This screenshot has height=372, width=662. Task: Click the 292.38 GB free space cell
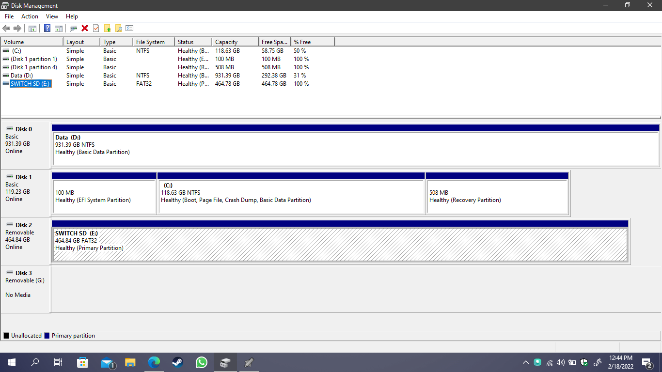coord(274,76)
